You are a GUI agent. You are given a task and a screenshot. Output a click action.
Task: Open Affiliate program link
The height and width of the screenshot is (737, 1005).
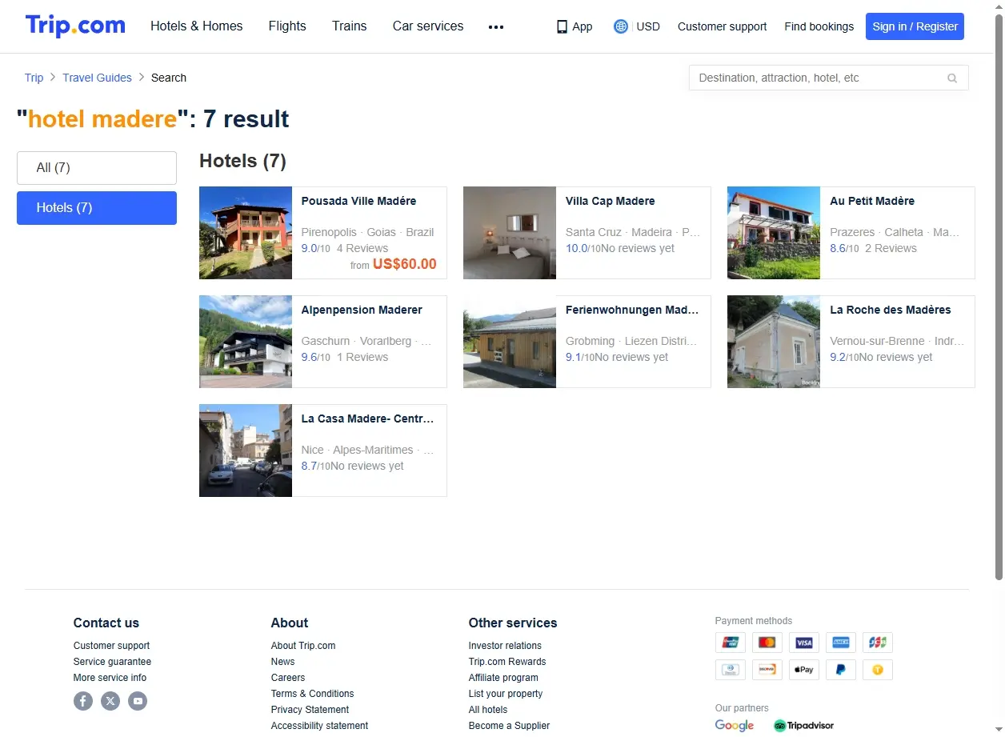[x=503, y=678]
